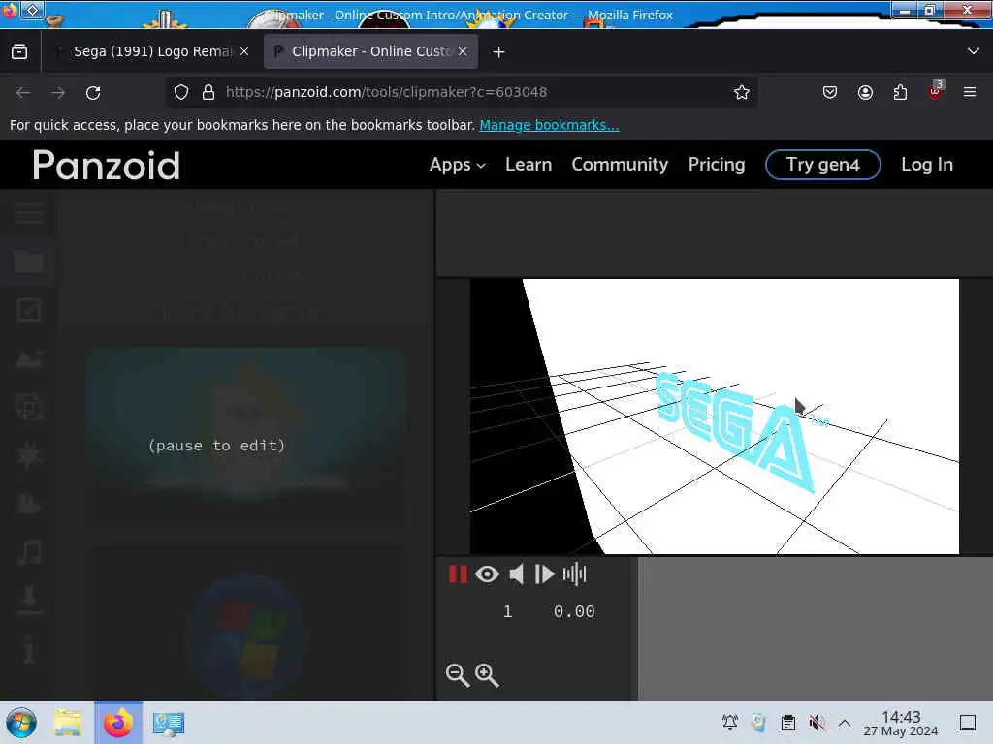
Task: Open the Extensions puzzle icon
Action: pos(900,92)
